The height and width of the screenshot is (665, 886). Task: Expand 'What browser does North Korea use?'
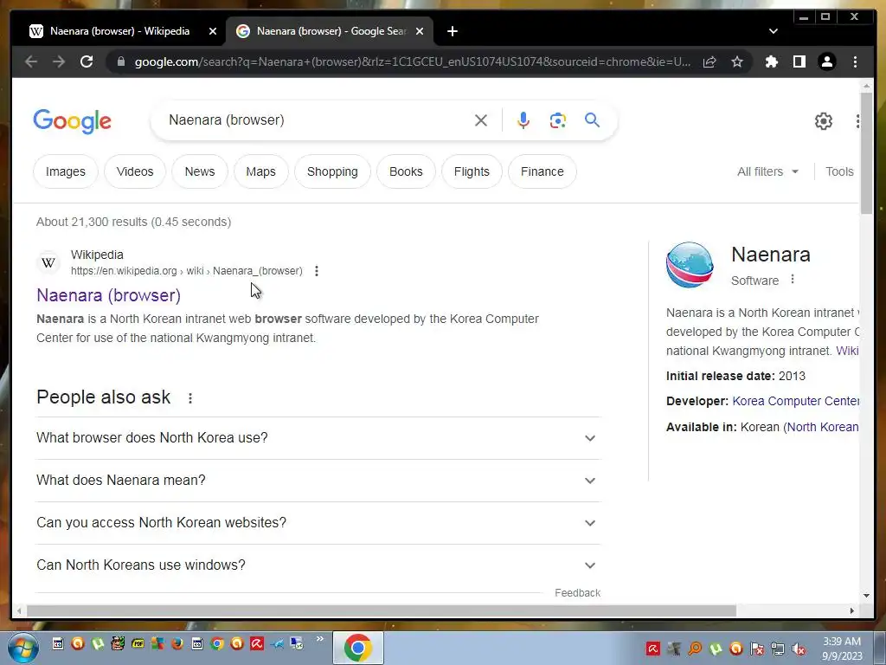click(x=318, y=437)
